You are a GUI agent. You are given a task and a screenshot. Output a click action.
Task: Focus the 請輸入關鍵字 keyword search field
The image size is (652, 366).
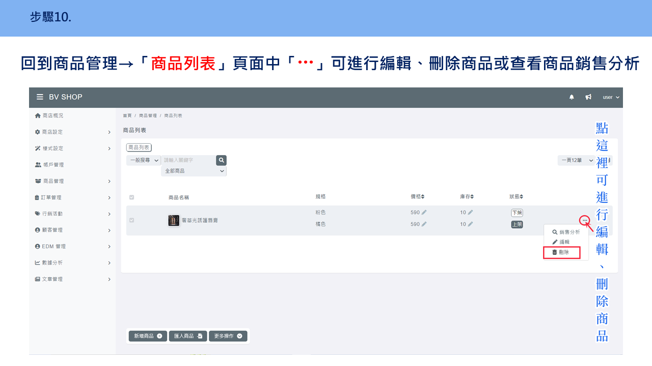click(188, 160)
